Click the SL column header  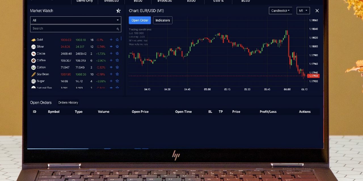tap(210, 112)
